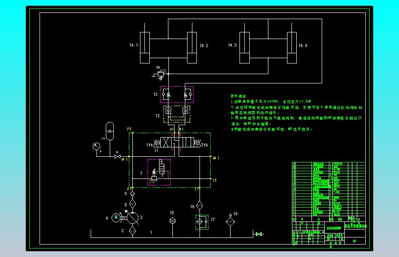Click the level gauge symbol 15
The image size is (399, 257).
(x=172, y=221)
